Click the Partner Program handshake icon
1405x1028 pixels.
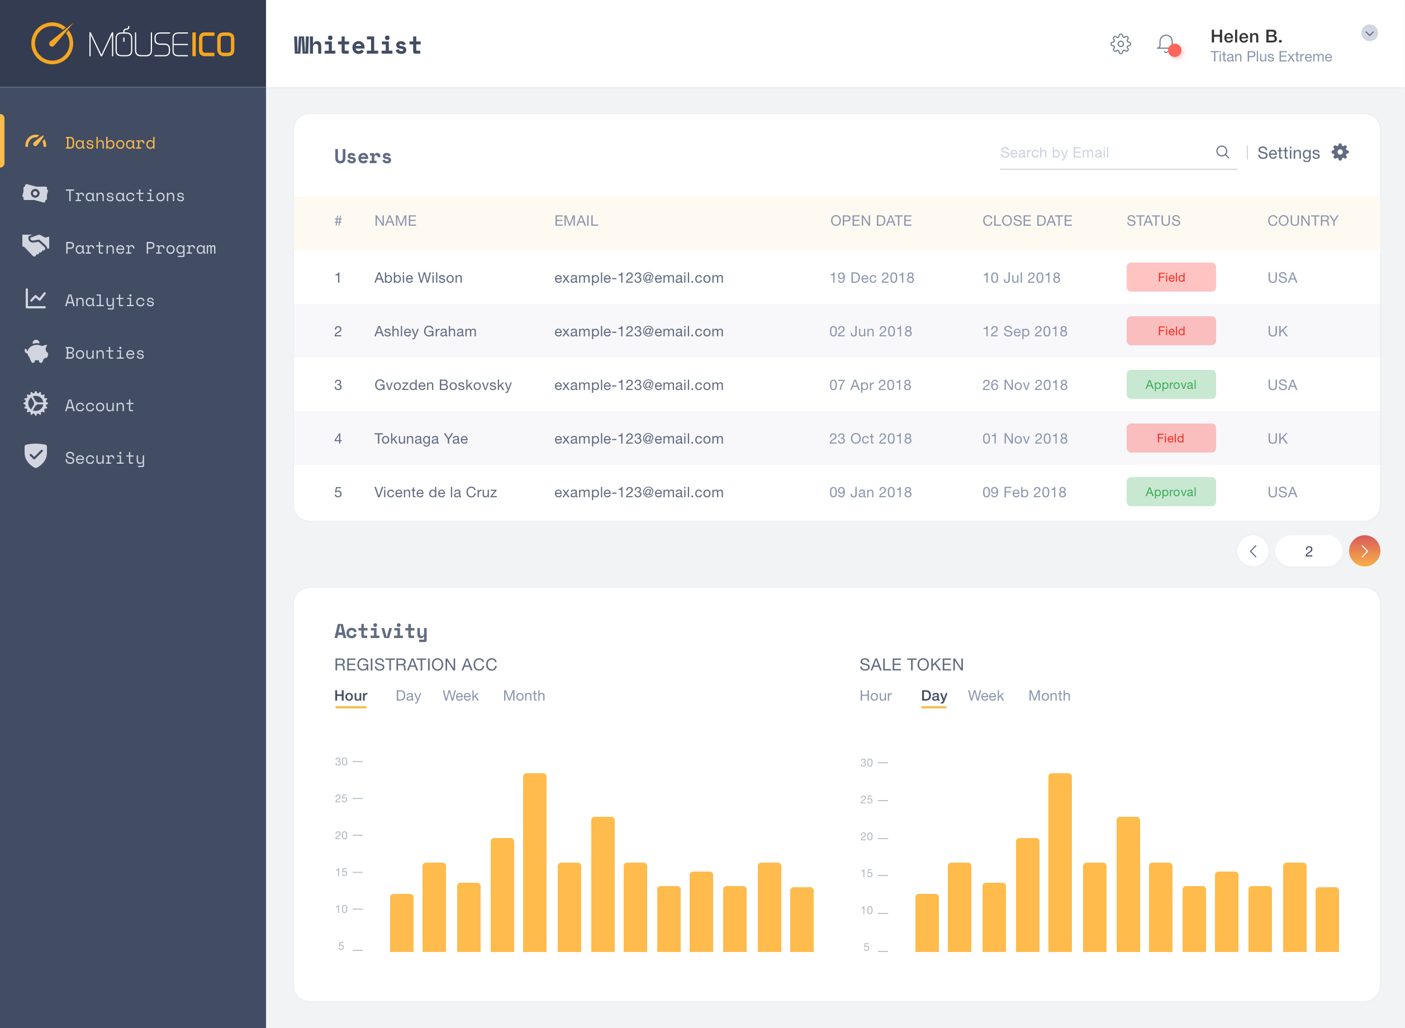point(35,246)
